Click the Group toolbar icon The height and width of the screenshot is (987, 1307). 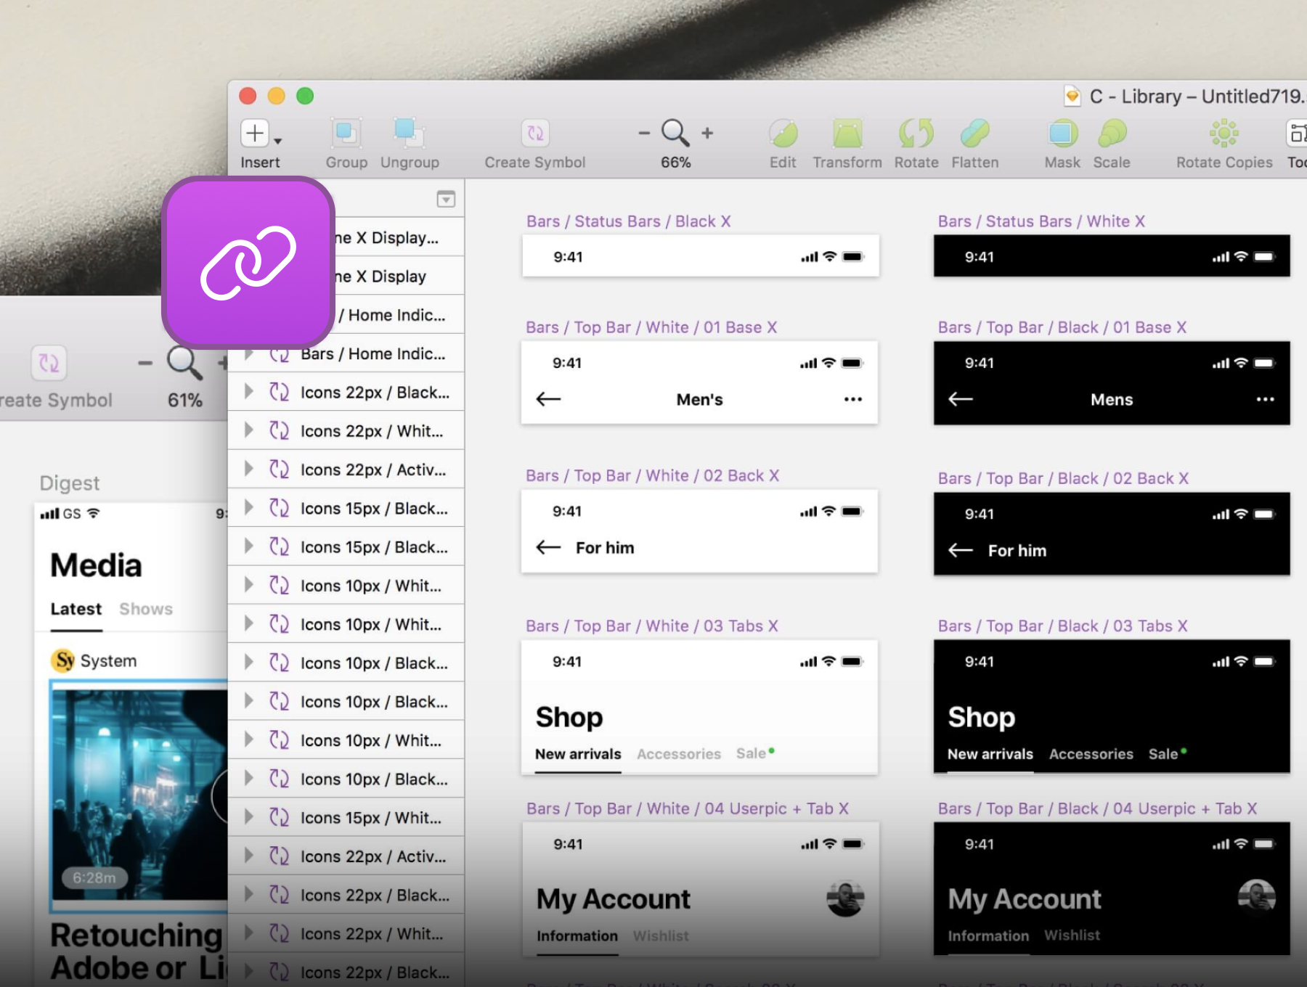pos(346,134)
